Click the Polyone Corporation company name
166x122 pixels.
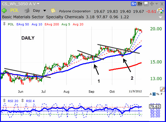coord(75,11)
